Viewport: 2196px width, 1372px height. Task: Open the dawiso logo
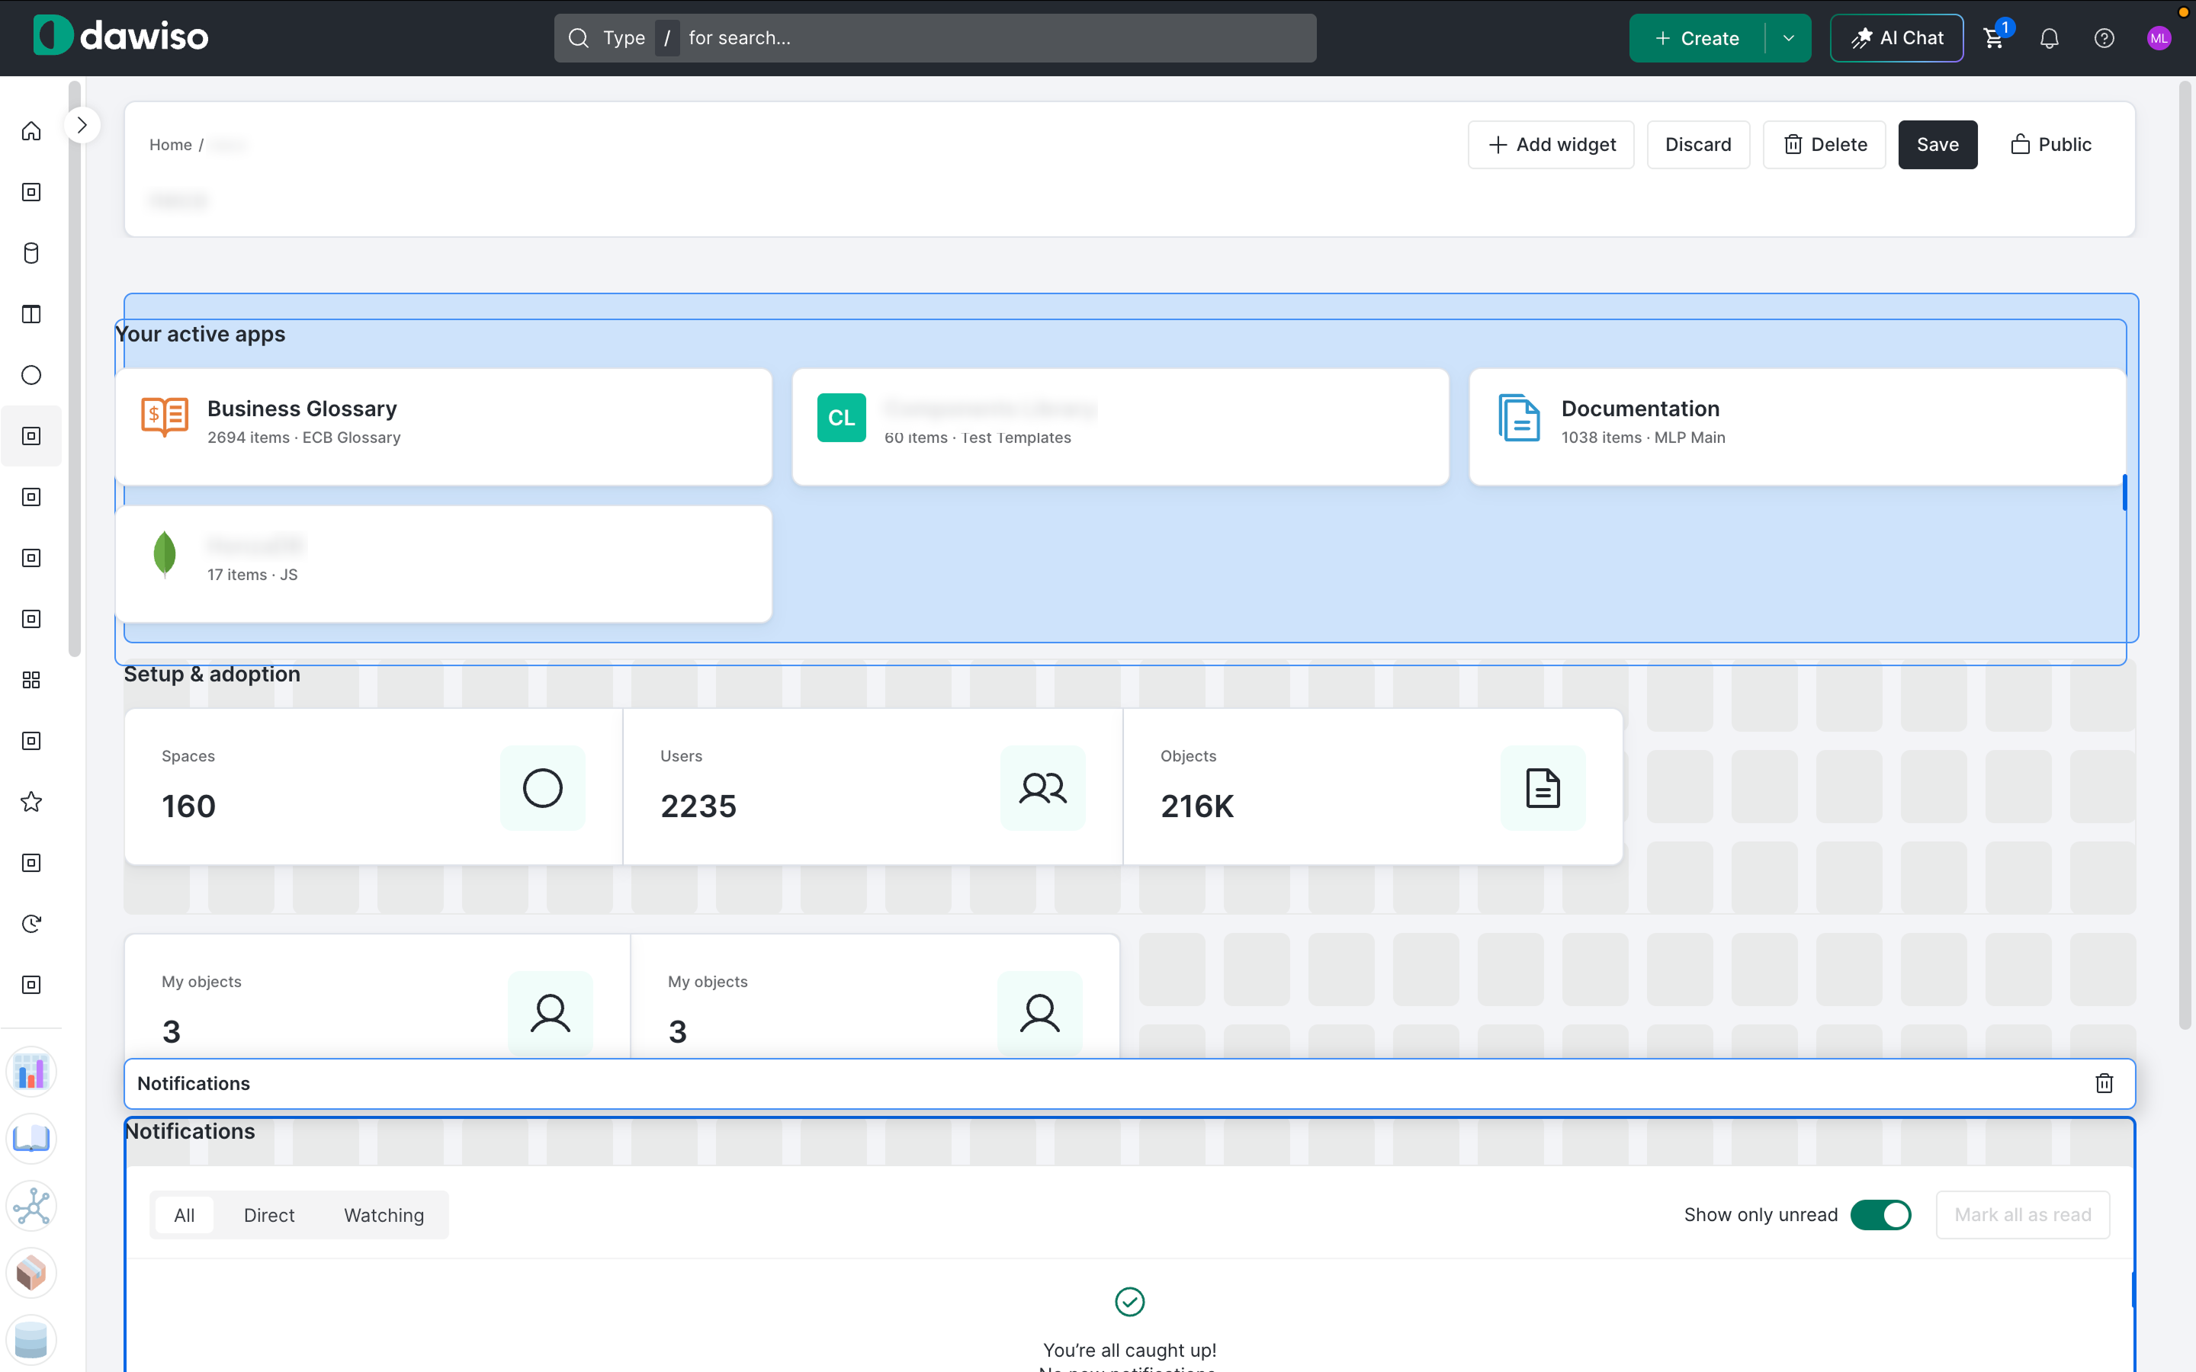pos(120,37)
